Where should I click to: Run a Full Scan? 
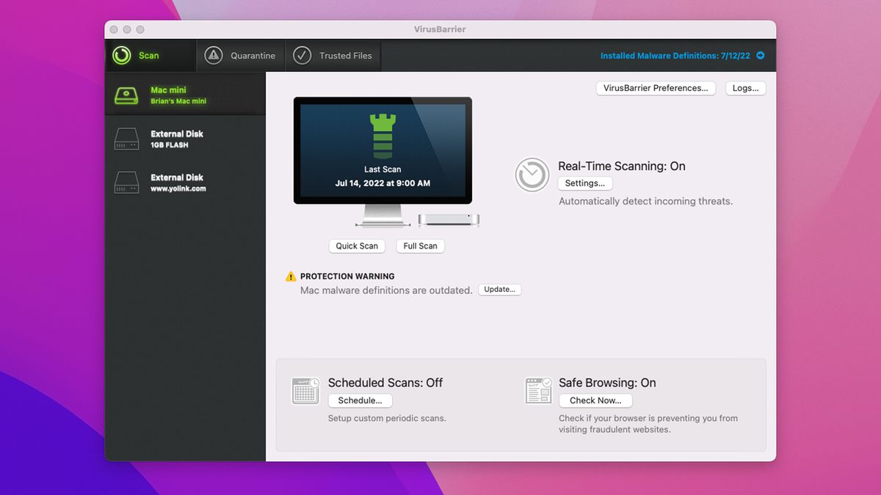[x=420, y=246]
